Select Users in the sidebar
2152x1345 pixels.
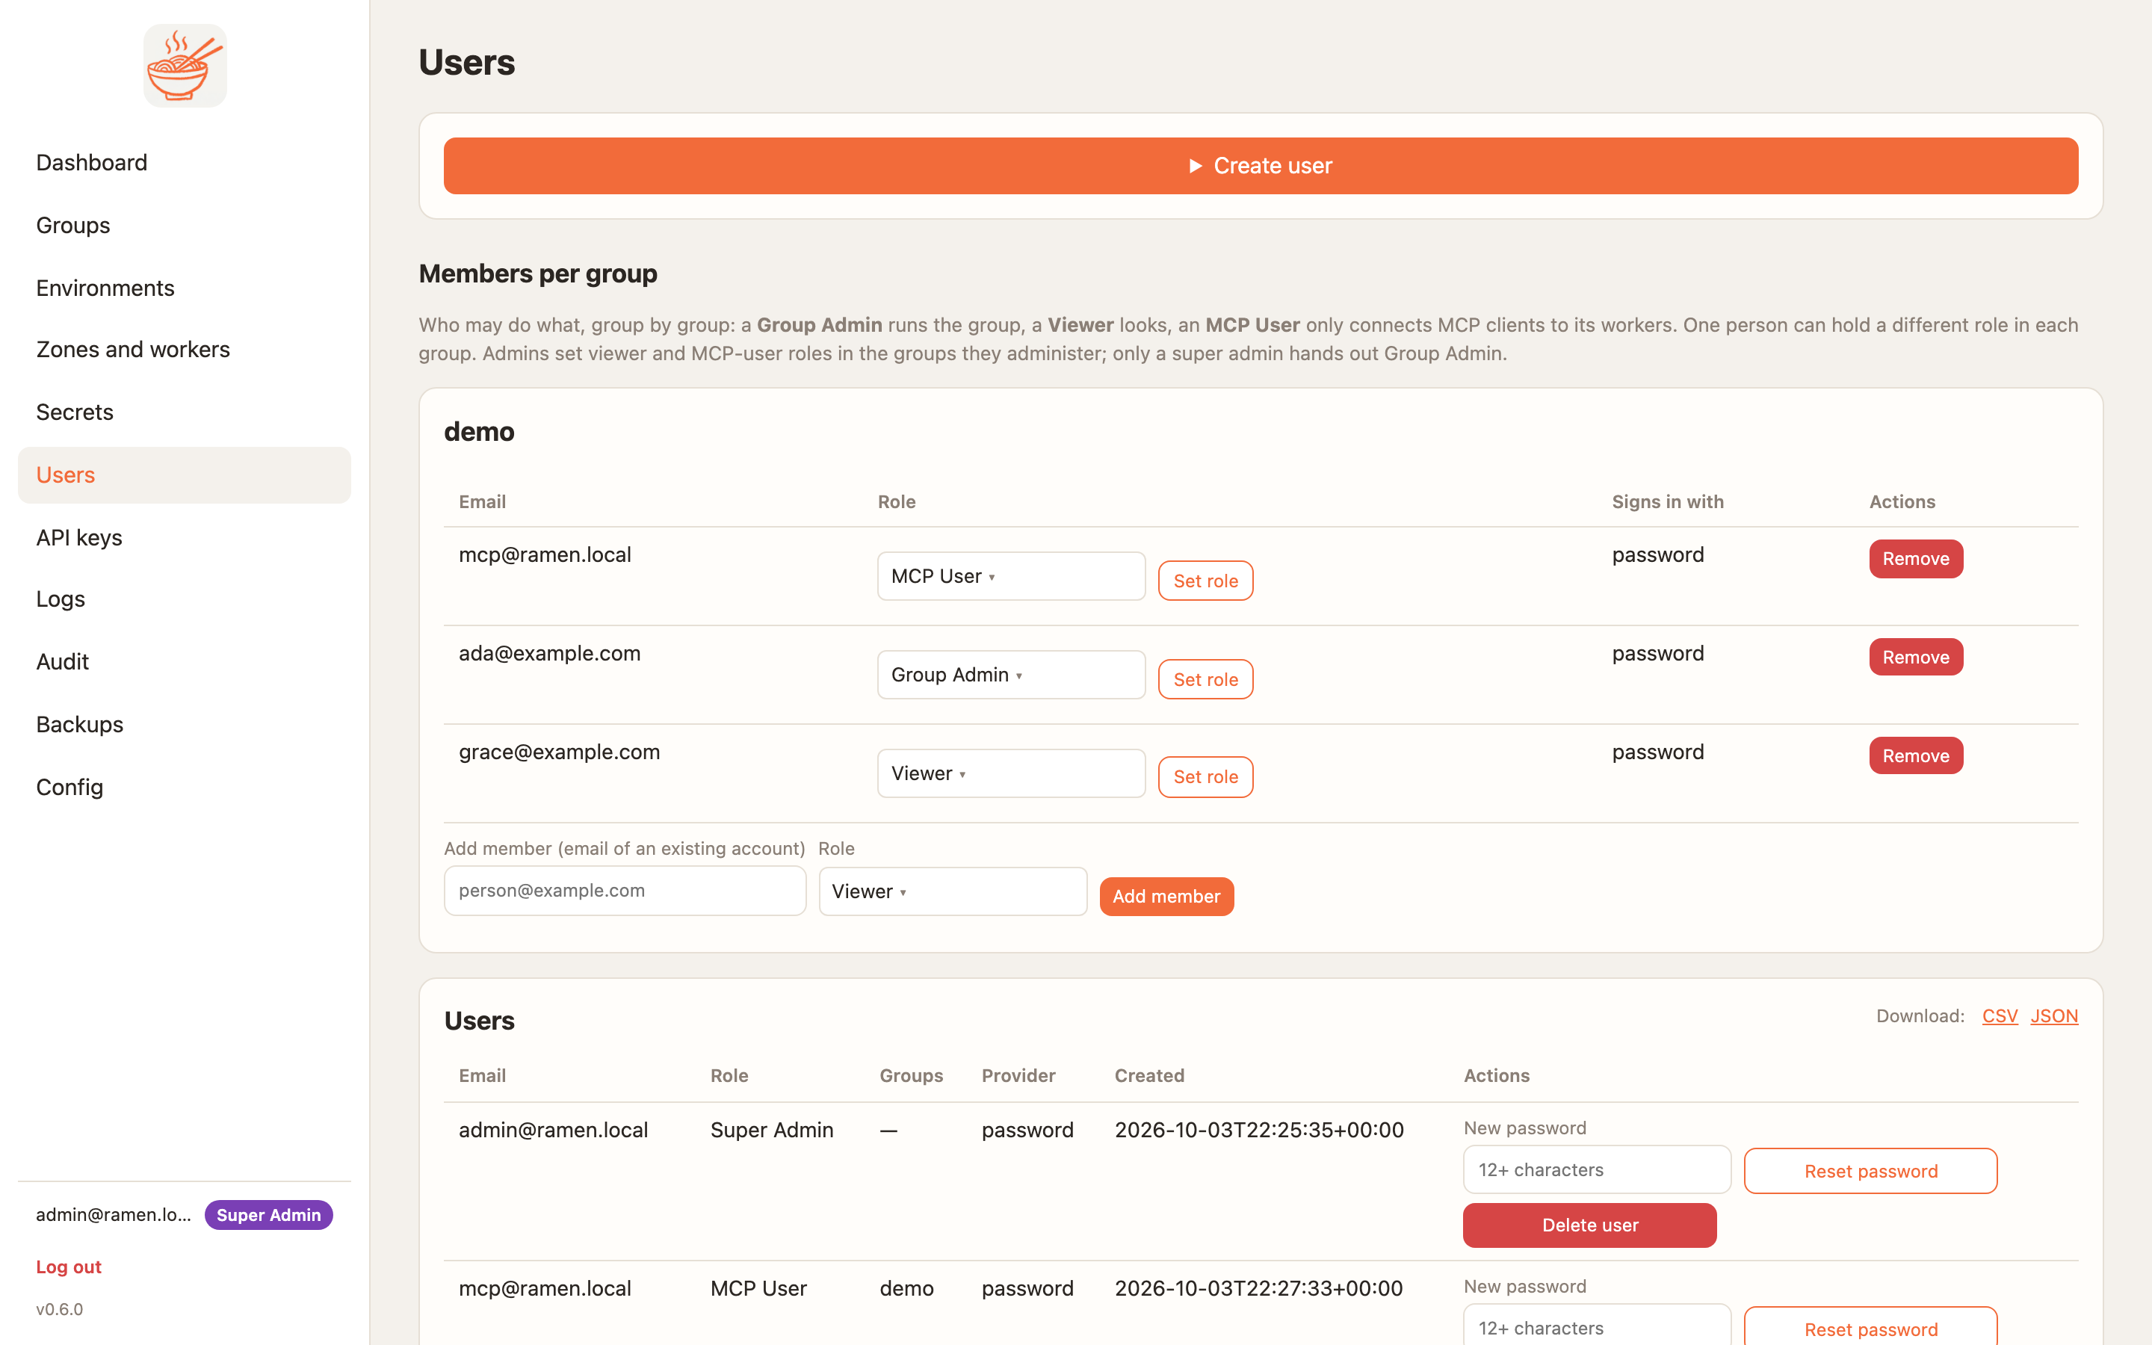coord(184,475)
